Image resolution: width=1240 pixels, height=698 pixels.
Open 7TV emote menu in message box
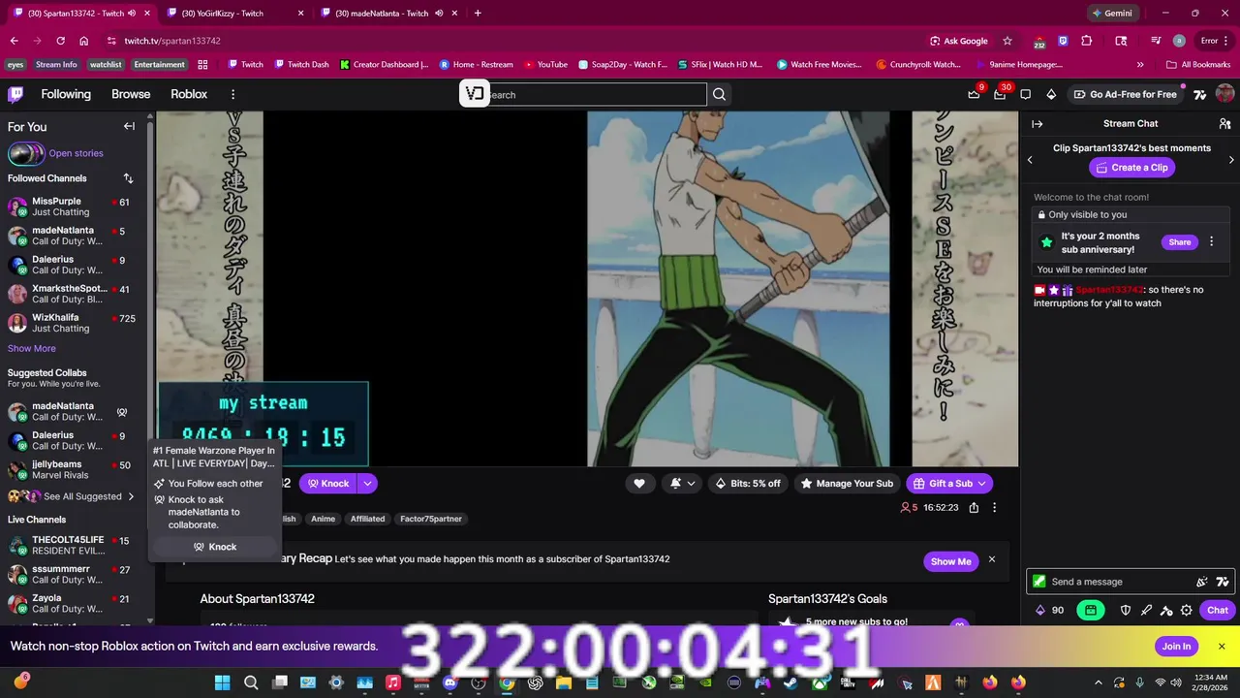point(1223,582)
